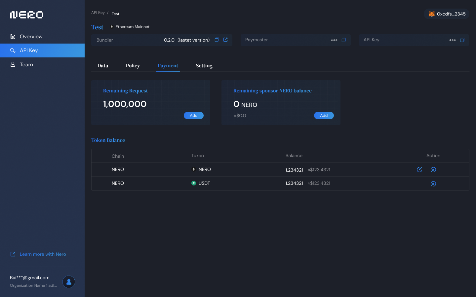Viewport: 476px width, 297px height.
Task: Go to Overview in sidebar
Action: click(x=31, y=37)
